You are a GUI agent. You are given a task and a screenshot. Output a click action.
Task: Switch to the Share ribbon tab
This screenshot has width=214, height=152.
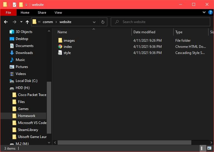(x=42, y=13)
